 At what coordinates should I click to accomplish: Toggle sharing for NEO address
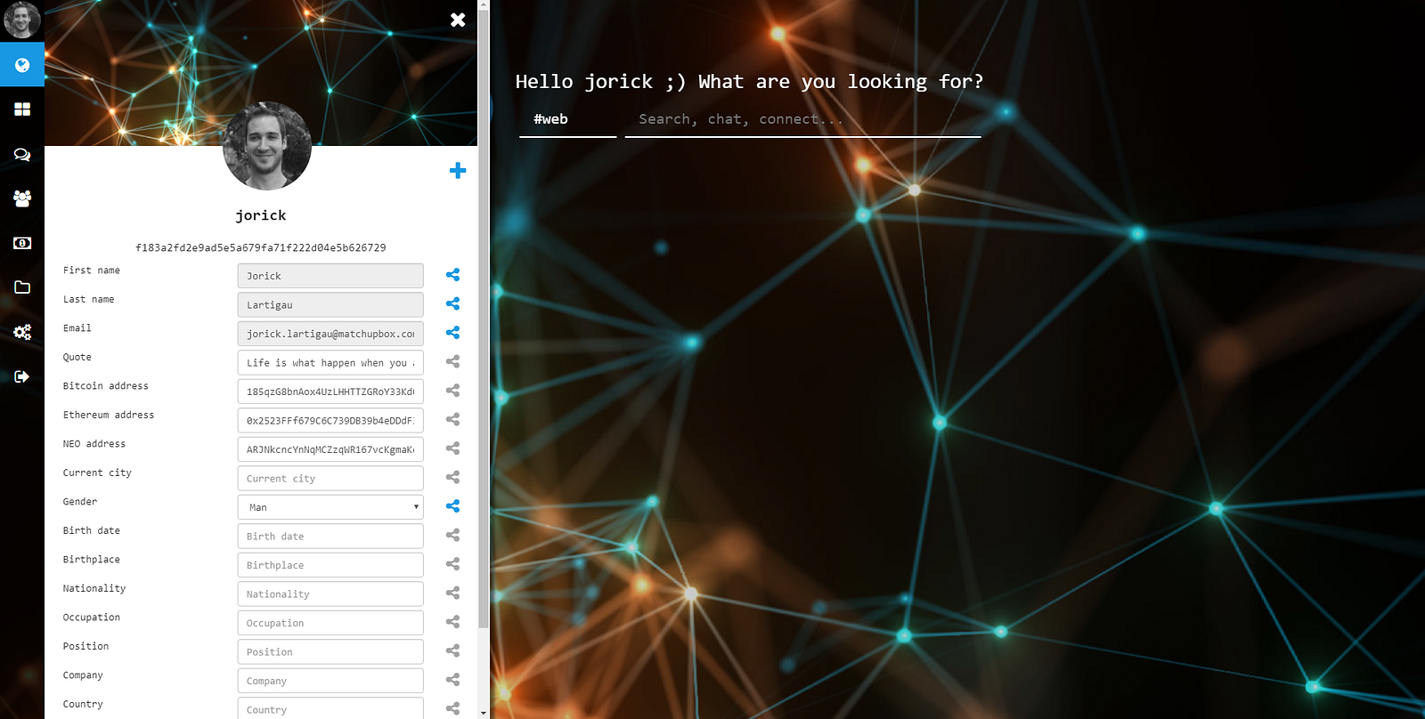tap(452, 448)
